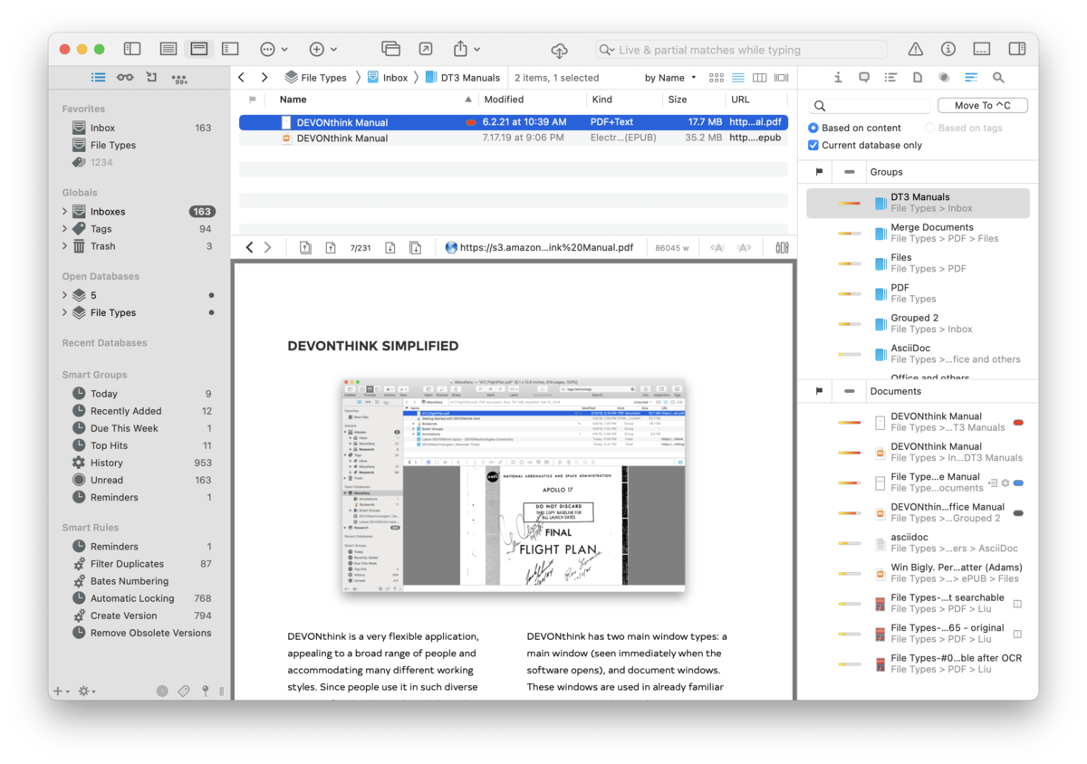Click the cloud sync toolbar icon
This screenshot has height=764, width=1087.
(x=559, y=50)
